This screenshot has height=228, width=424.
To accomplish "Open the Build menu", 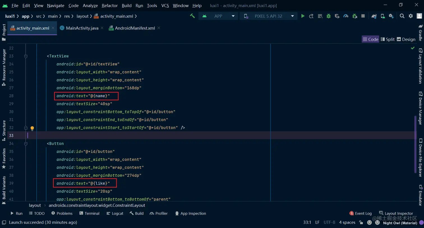I will tap(126, 5).
